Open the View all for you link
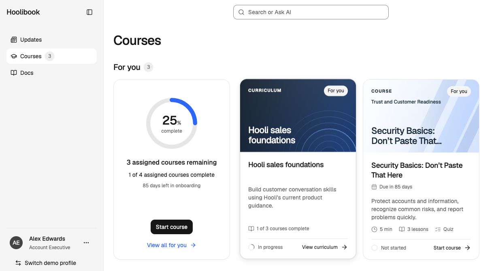The height and width of the screenshot is (271, 494). 171,245
